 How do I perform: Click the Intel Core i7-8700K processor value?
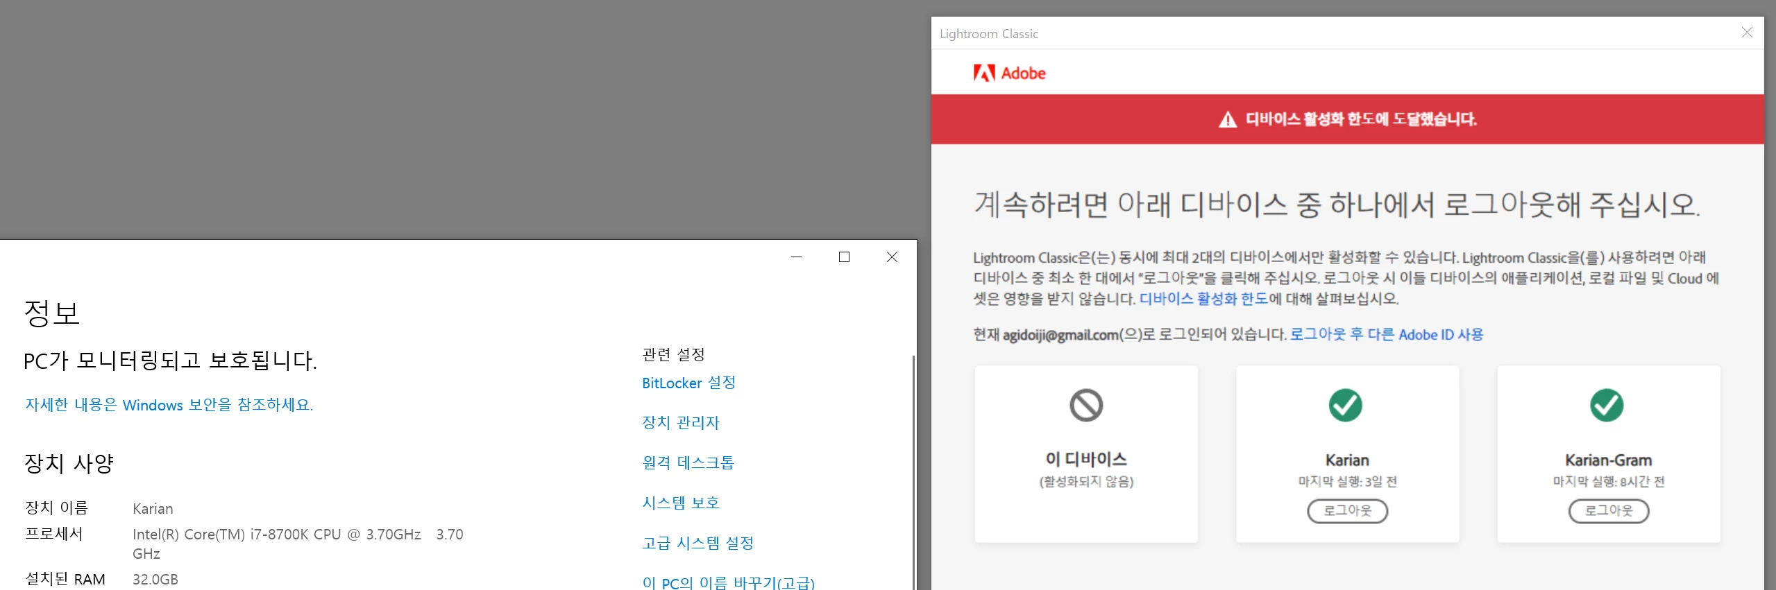pos(298,544)
